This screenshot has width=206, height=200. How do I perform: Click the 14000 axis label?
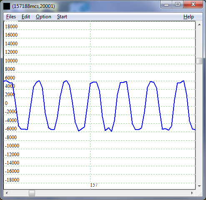[x=11, y=44]
